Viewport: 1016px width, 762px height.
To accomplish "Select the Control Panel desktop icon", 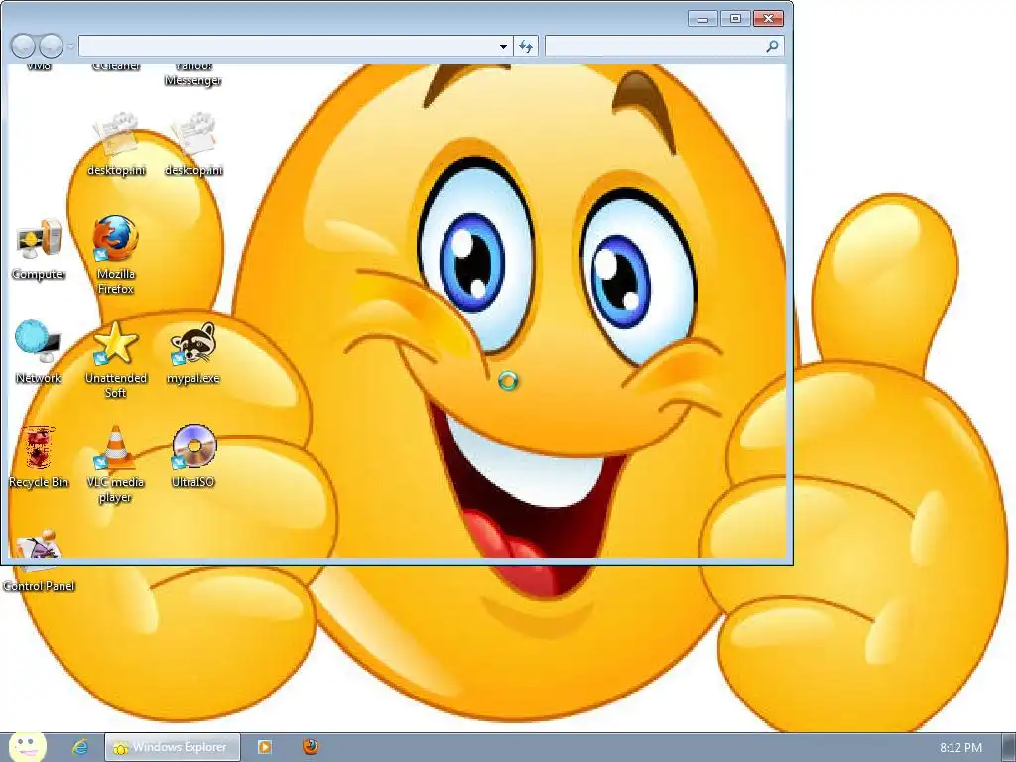I will coord(39,562).
